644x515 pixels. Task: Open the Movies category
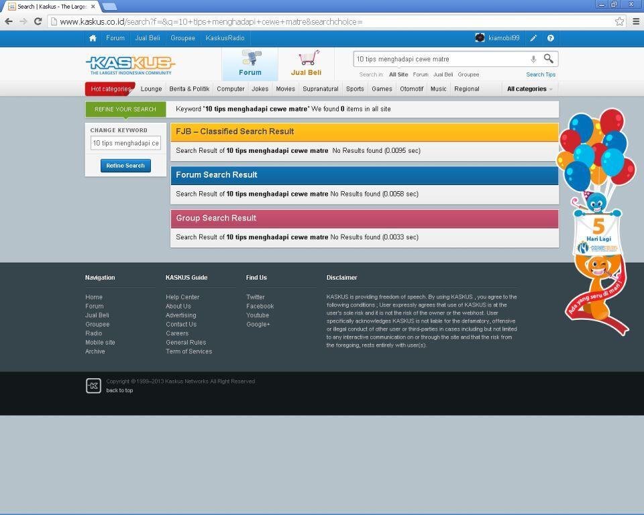point(286,89)
